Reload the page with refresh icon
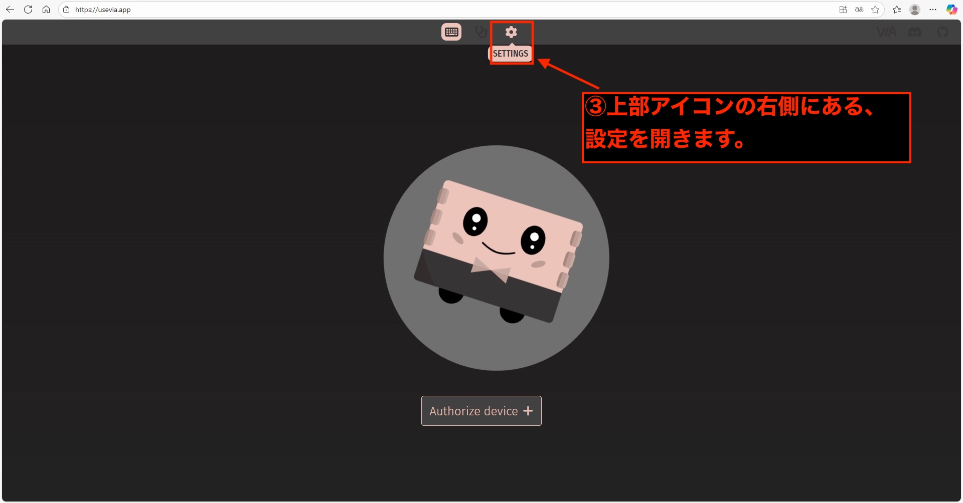 [x=28, y=10]
